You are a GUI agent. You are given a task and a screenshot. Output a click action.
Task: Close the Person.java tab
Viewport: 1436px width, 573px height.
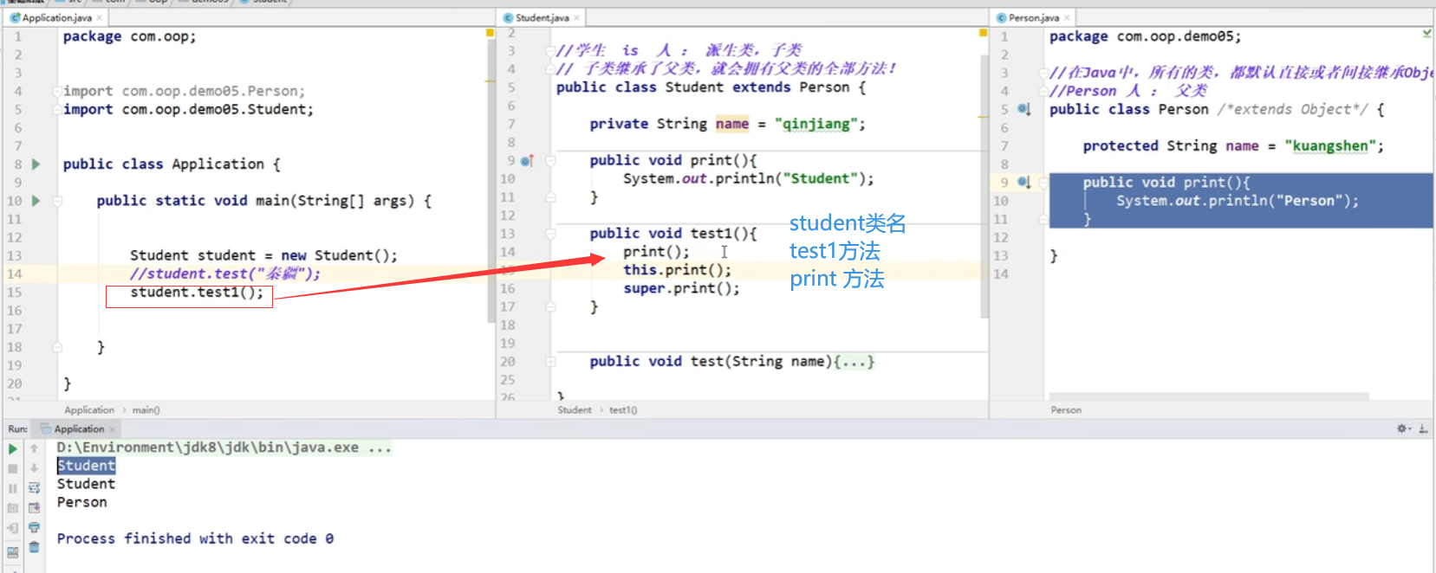[x=1067, y=17]
